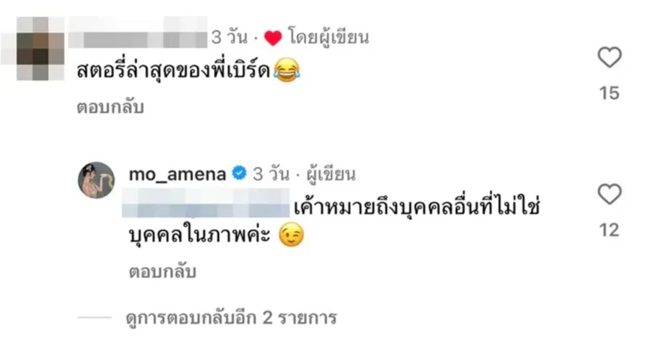
Task: Open the blurred username of the first commenter
Action: [138, 37]
